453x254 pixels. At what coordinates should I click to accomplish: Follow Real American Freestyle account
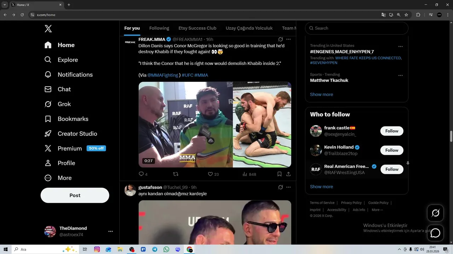click(x=392, y=169)
